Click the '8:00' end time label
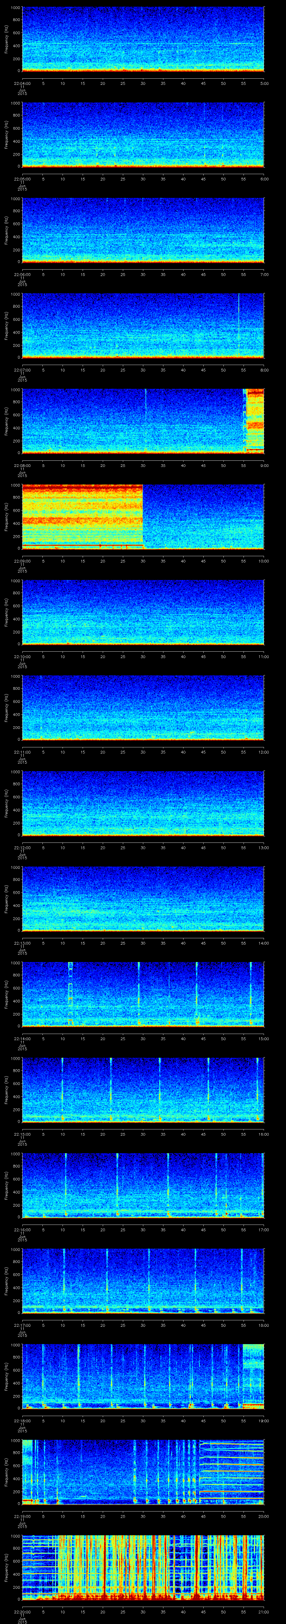 [264, 370]
